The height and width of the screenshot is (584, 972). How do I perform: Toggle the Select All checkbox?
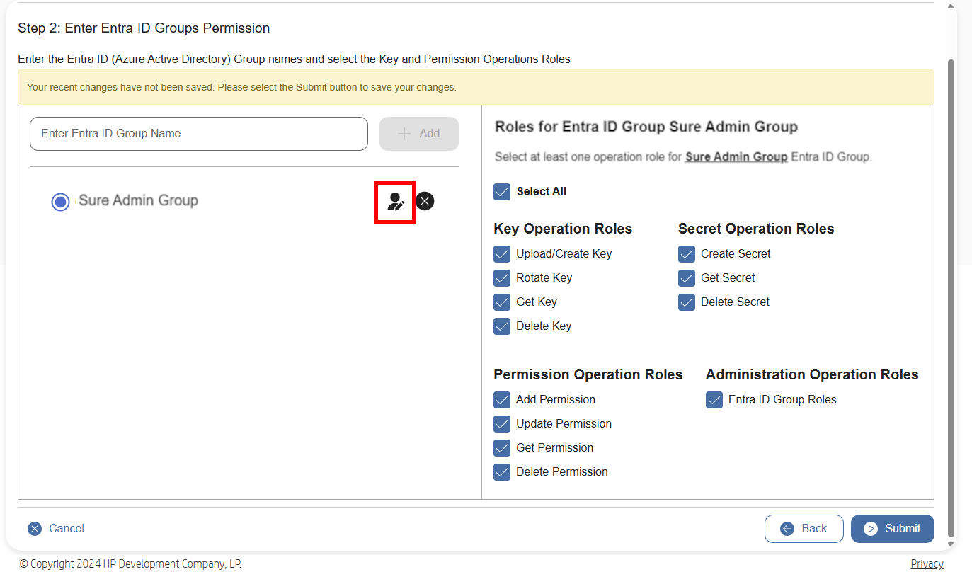coord(502,191)
